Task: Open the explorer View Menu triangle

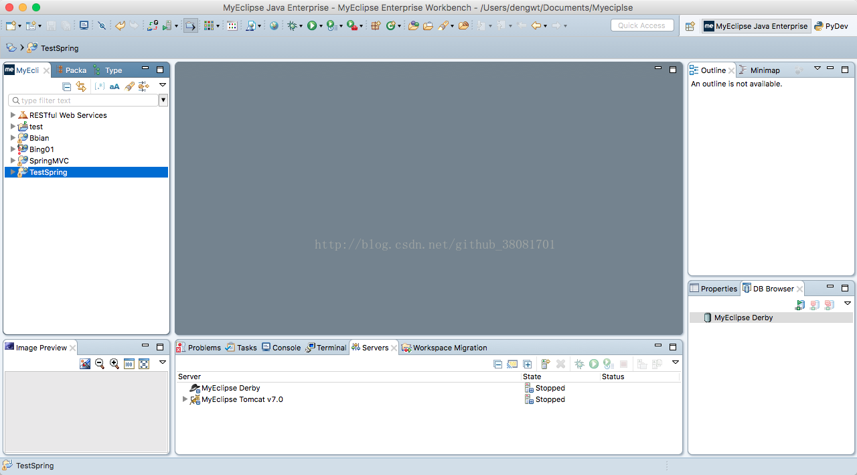Action: 162,85
